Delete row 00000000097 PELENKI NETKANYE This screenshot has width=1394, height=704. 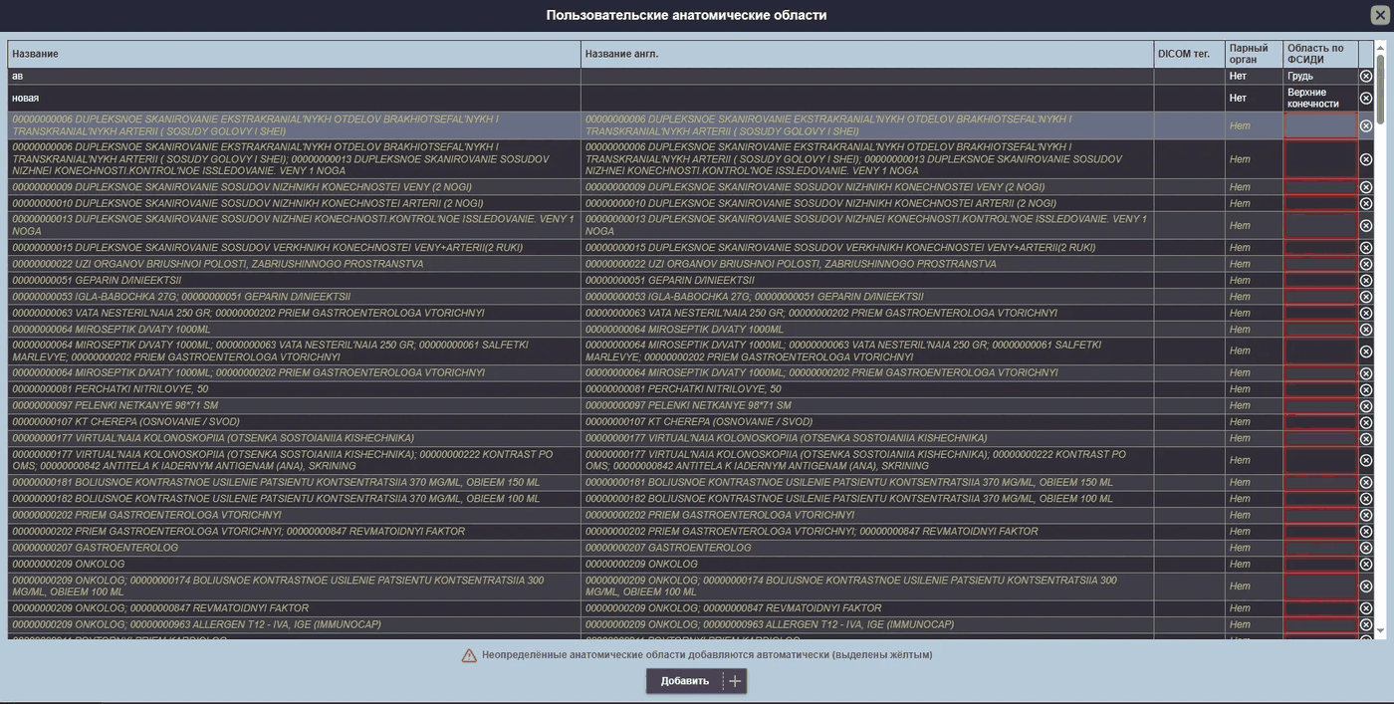coord(1366,405)
